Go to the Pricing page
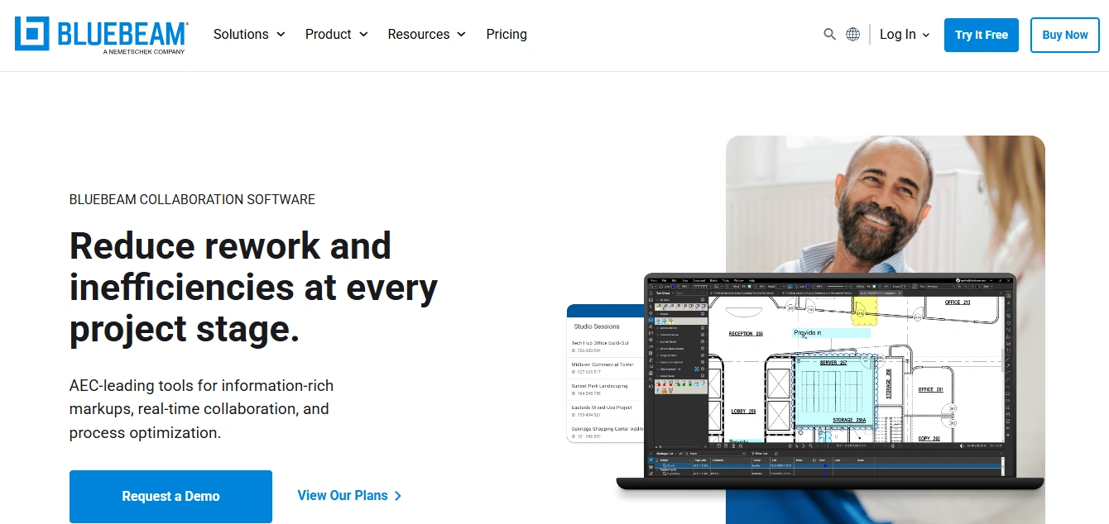 coord(506,35)
